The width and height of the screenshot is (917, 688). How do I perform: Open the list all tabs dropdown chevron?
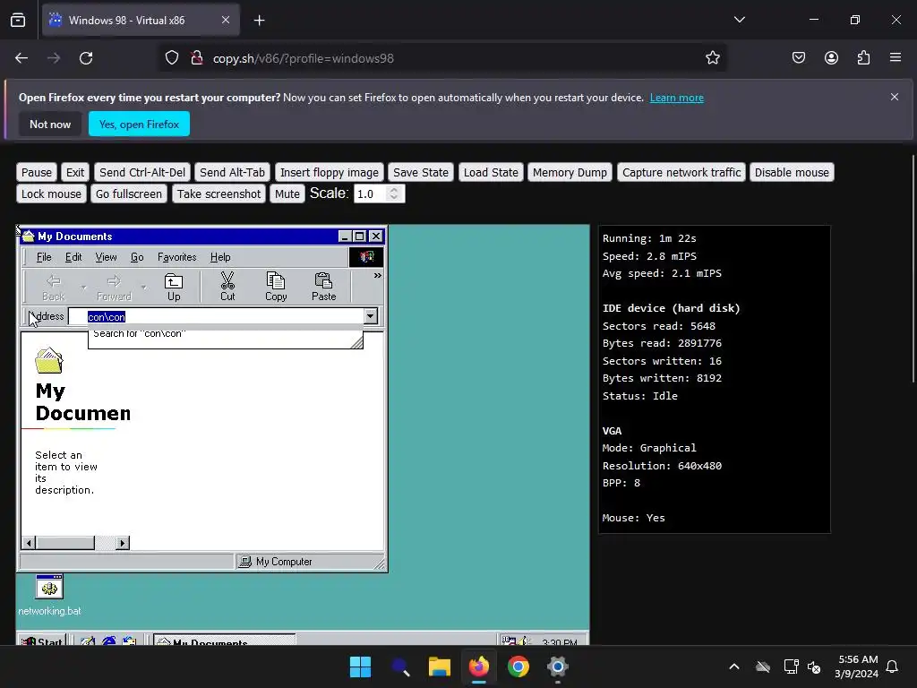739,20
